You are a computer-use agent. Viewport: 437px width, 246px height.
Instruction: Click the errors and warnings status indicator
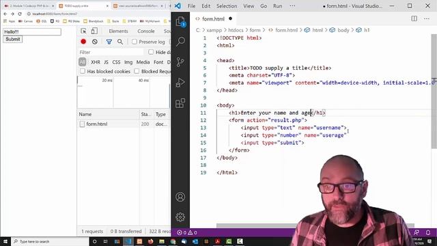(187, 232)
